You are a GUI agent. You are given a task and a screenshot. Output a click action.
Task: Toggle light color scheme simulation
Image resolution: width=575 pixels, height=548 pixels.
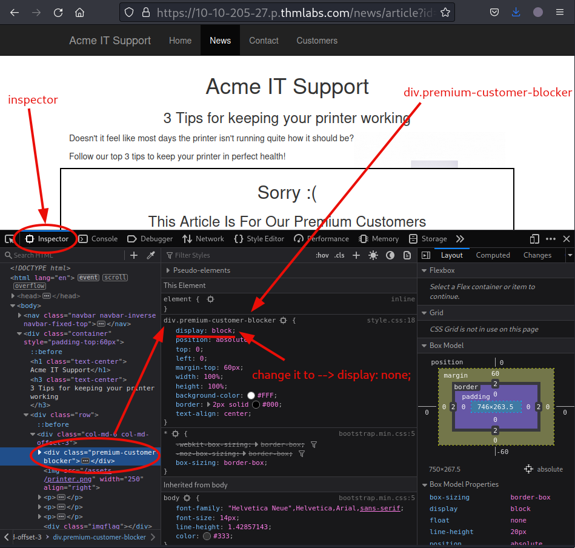tap(373, 255)
